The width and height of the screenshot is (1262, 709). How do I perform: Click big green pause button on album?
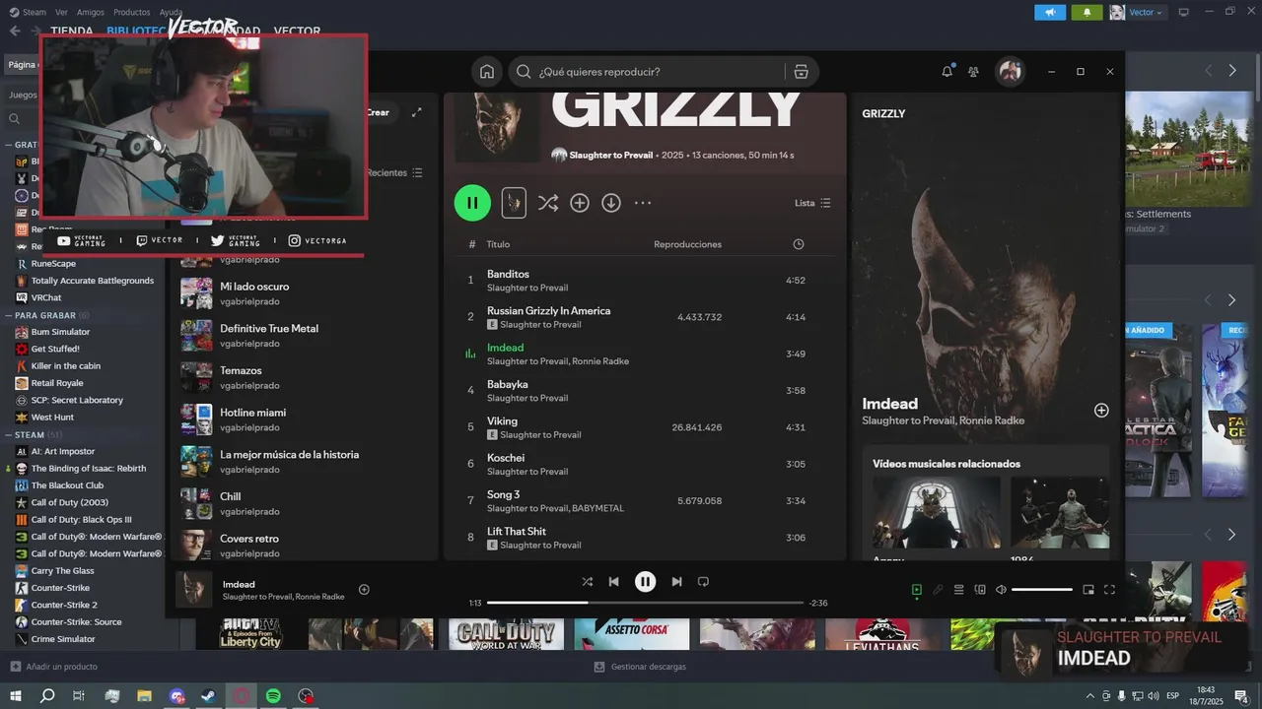[x=472, y=203]
